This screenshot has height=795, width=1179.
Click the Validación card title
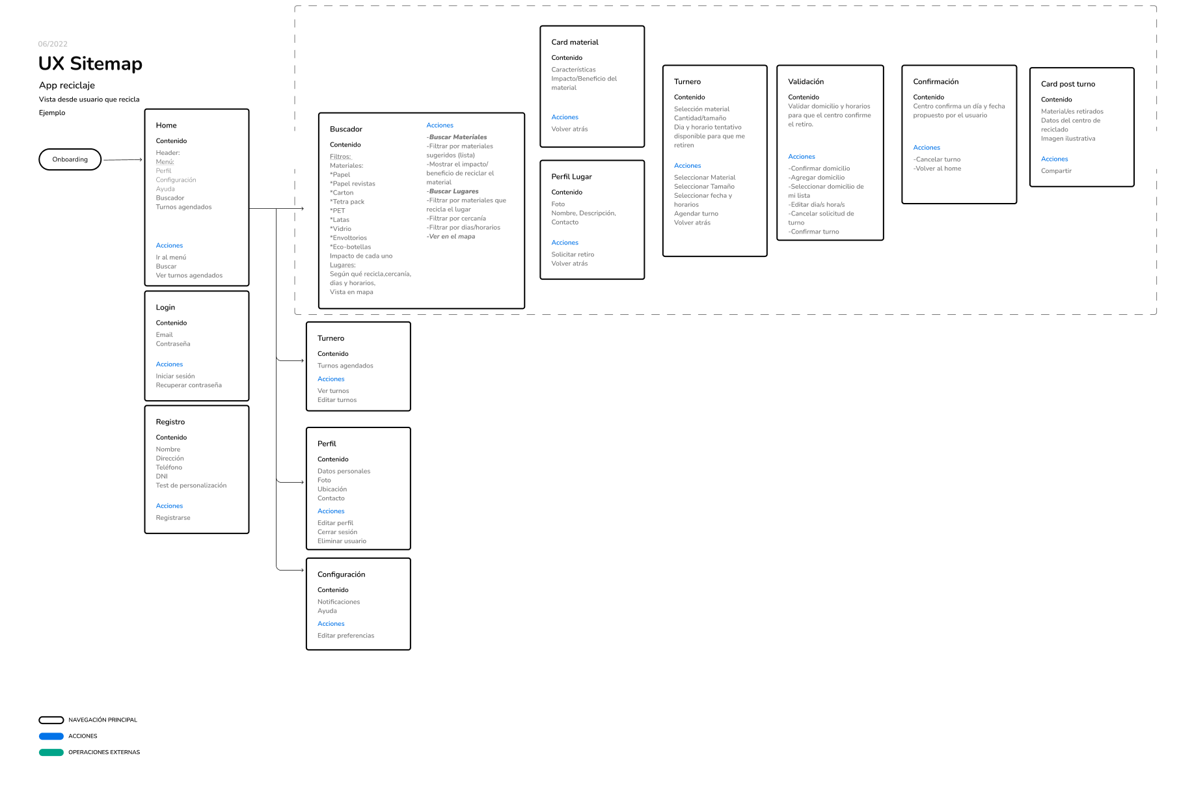[x=806, y=82]
